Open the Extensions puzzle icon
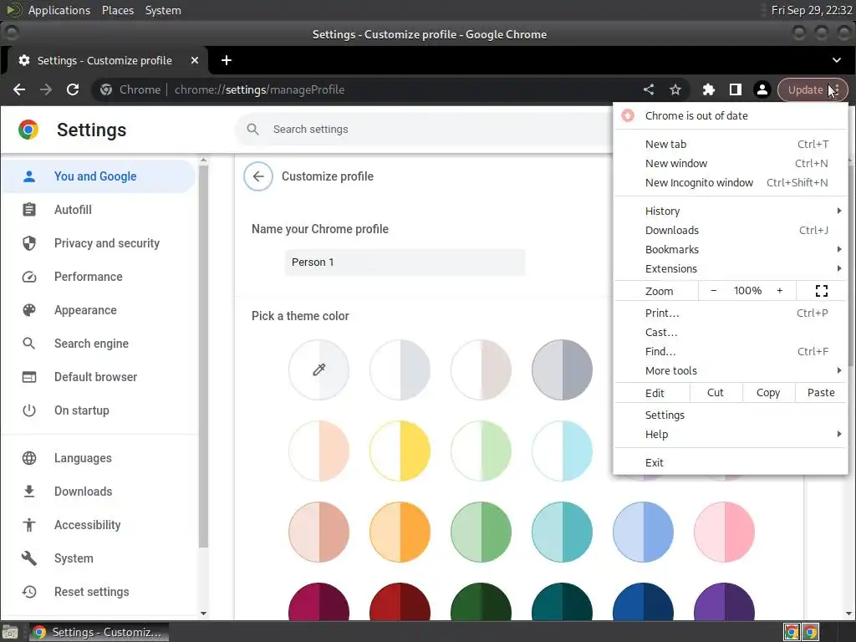856x642 pixels. [709, 89]
